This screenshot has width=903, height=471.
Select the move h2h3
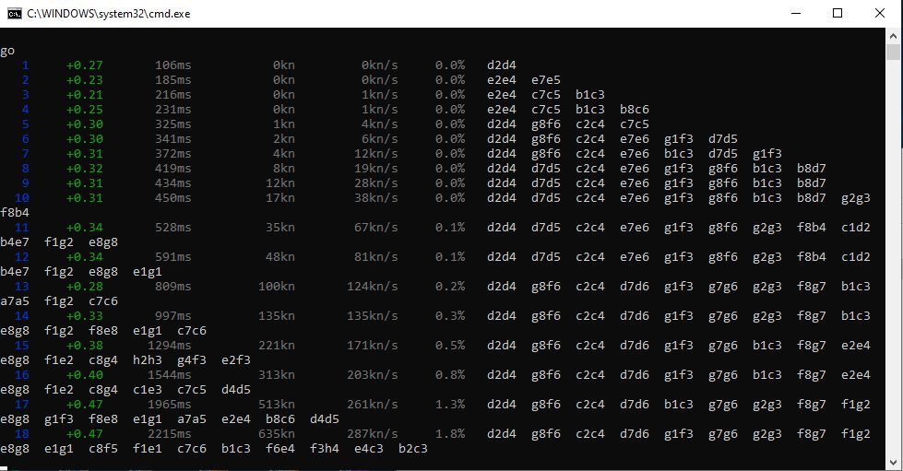pos(147,359)
